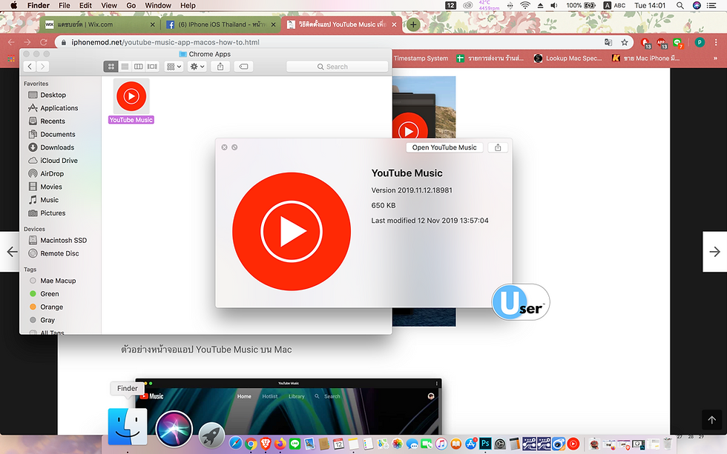Go to the next gallery image arrow
This screenshot has width=727, height=454.
point(714,251)
